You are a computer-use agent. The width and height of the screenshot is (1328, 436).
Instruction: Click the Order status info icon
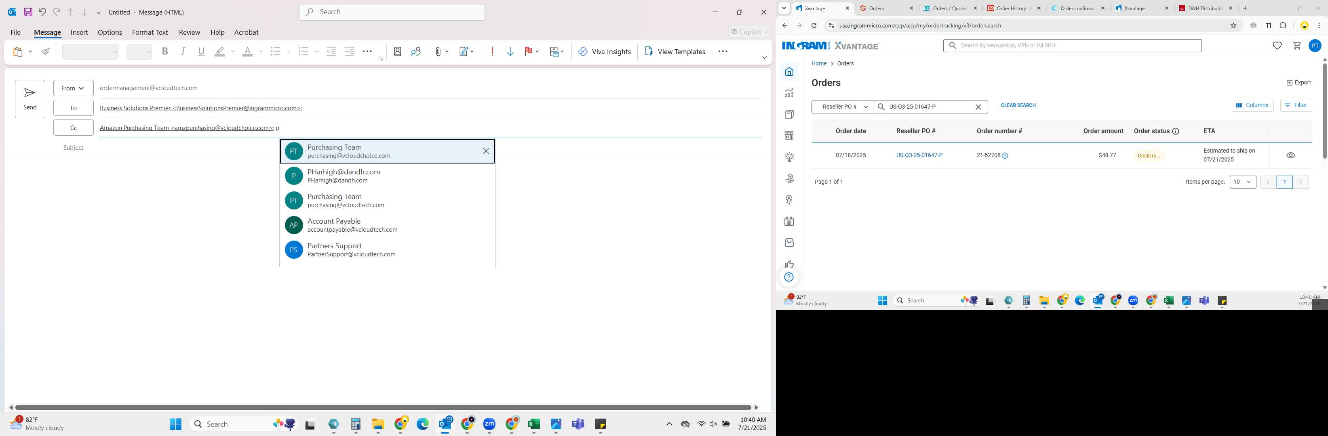pyautogui.click(x=1175, y=131)
